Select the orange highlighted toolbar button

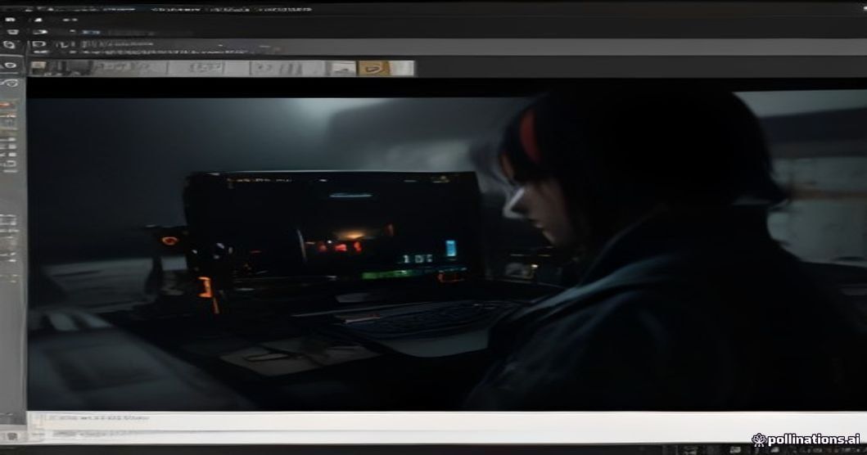374,69
